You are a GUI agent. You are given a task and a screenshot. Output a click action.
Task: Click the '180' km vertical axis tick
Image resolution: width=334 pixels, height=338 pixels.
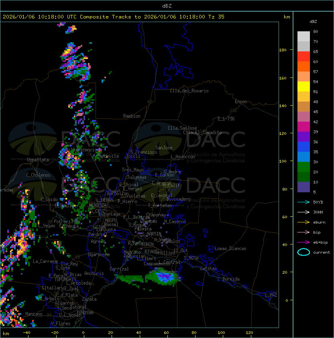[283, 50]
